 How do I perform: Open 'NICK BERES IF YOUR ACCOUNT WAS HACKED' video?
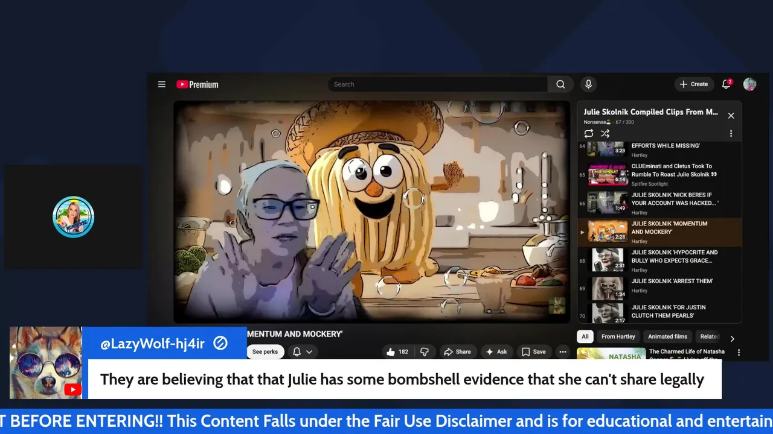pos(659,203)
